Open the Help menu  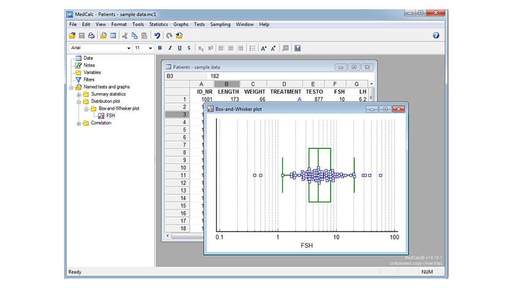pyautogui.click(x=264, y=25)
